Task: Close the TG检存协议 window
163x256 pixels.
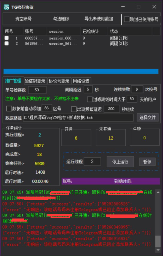Action: pos(154,7)
